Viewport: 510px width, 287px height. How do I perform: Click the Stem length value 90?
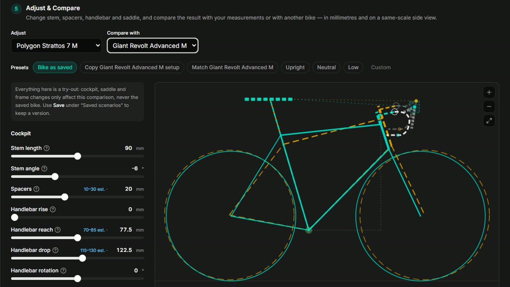[x=128, y=148]
